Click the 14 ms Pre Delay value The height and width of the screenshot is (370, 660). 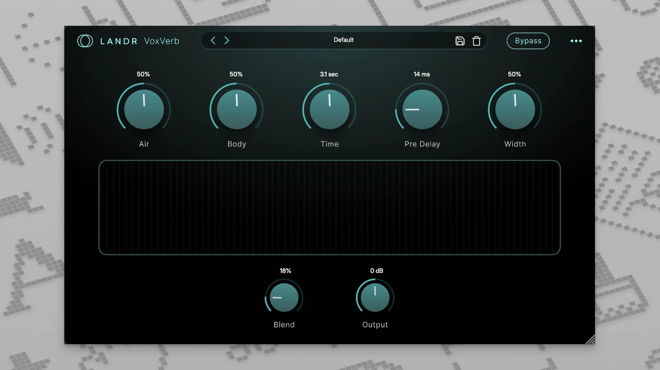point(422,74)
